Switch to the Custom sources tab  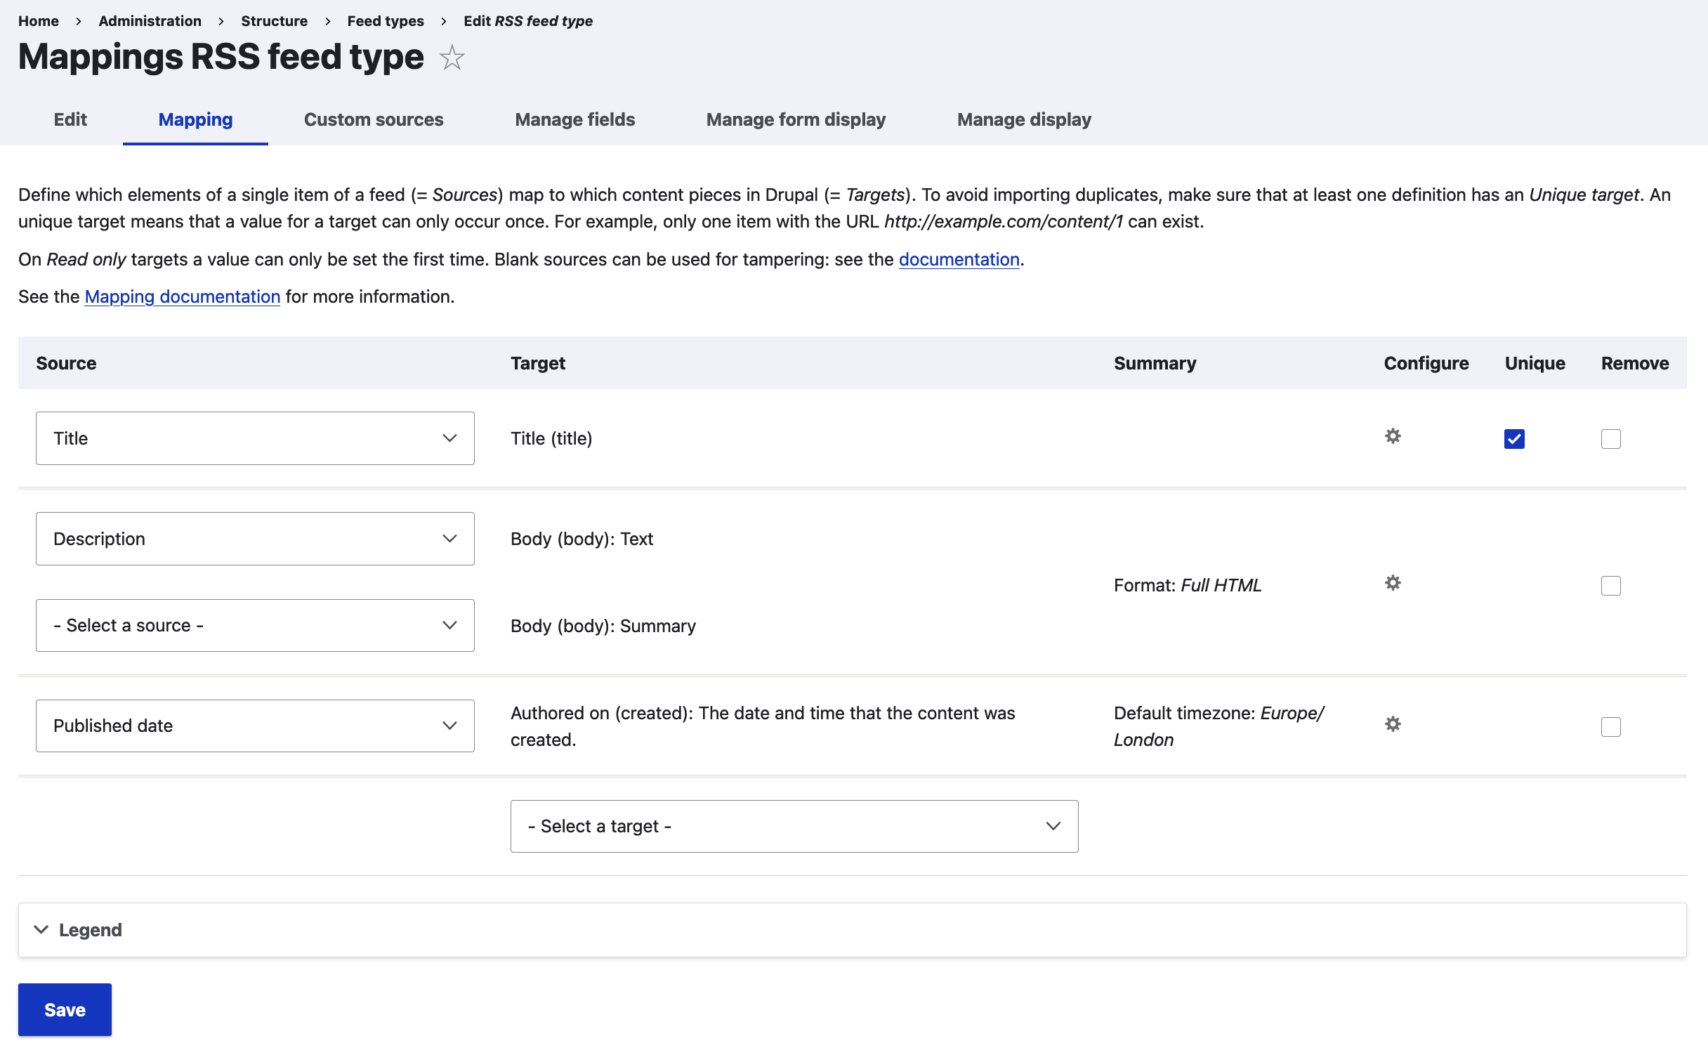point(374,119)
